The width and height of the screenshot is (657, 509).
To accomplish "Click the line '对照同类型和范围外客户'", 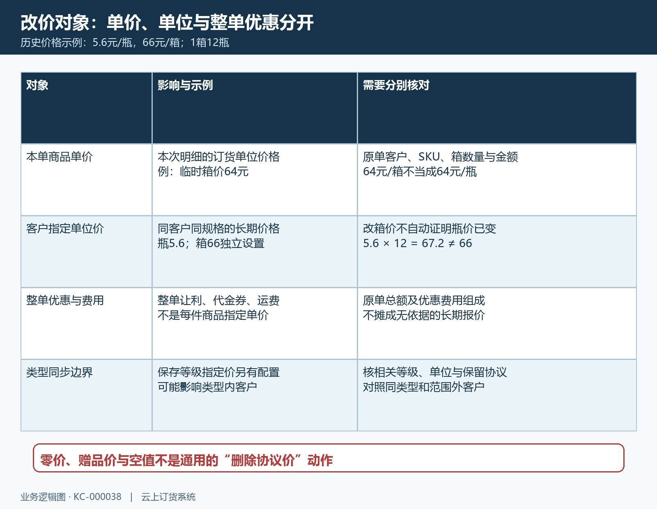I will 424,387.
